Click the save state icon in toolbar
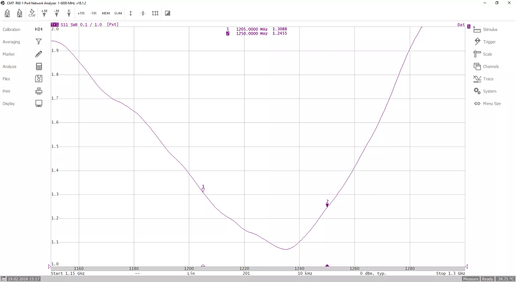This screenshot has height=282, width=516. 20,13
